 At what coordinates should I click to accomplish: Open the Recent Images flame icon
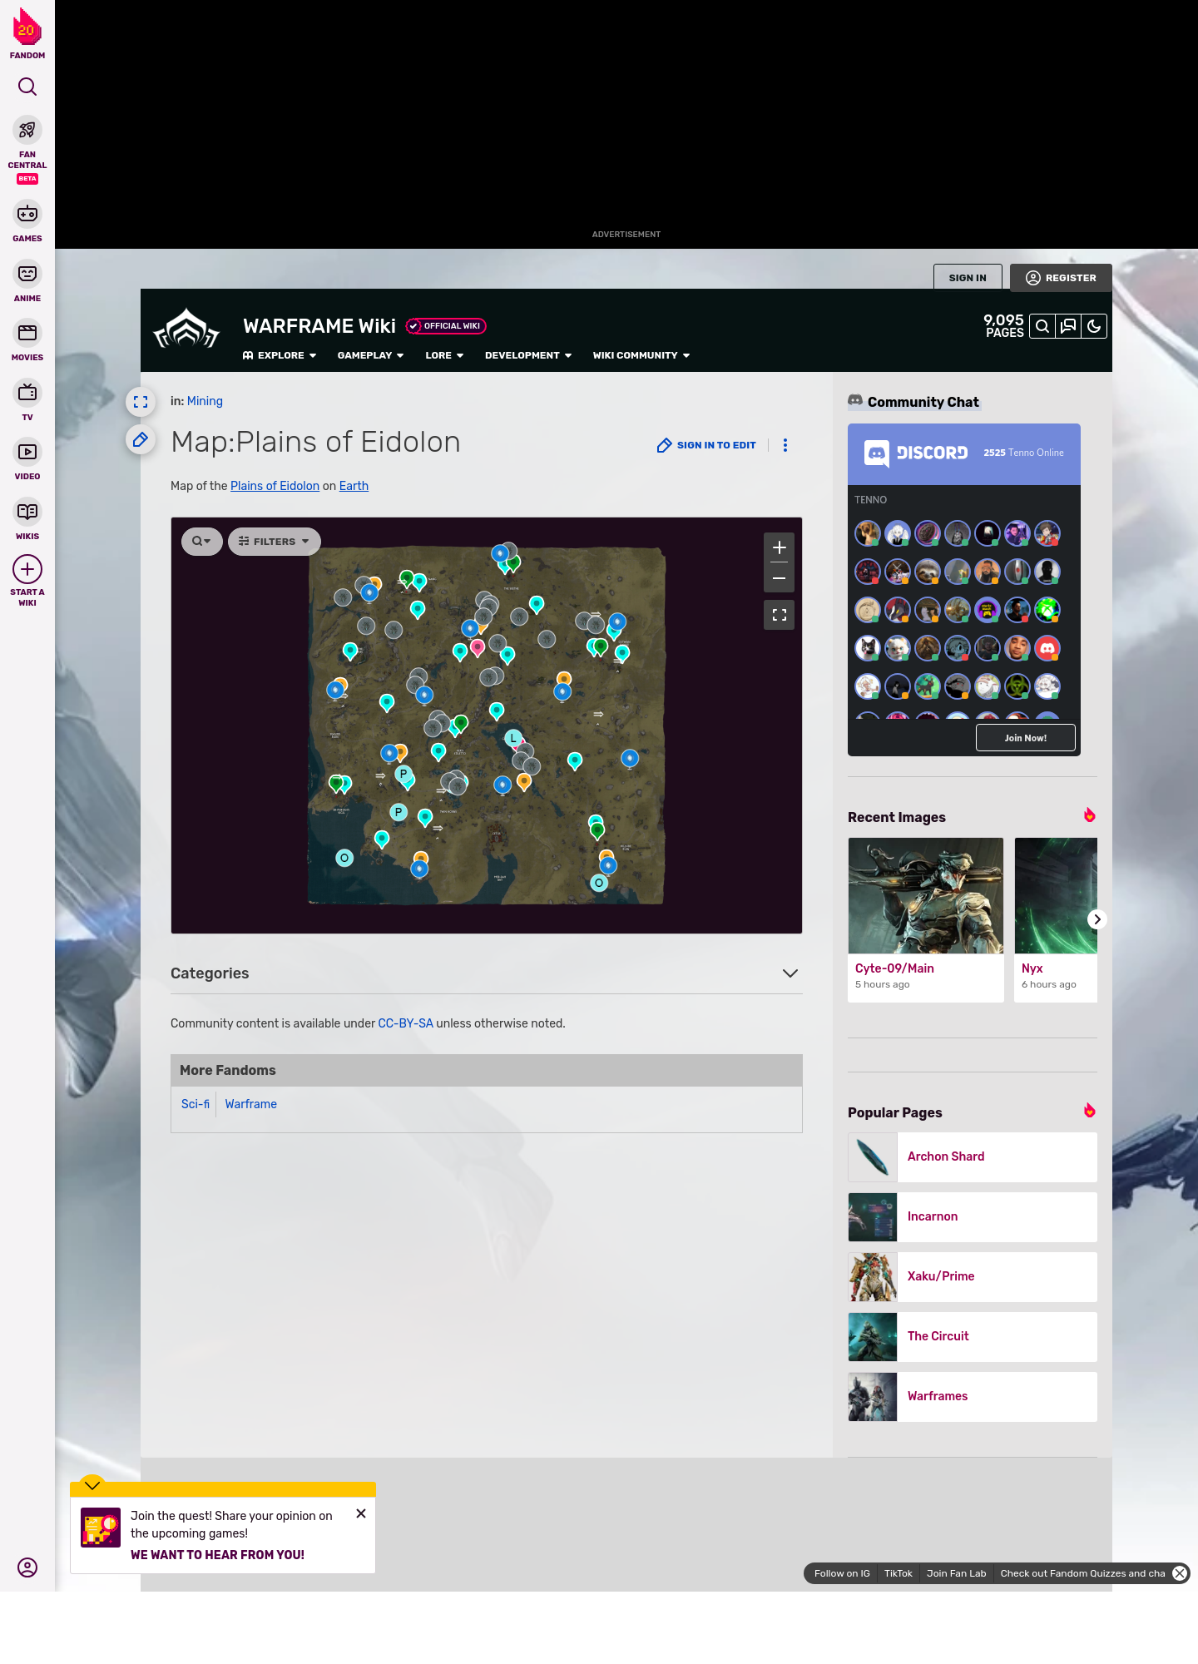(x=1089, y=815)
